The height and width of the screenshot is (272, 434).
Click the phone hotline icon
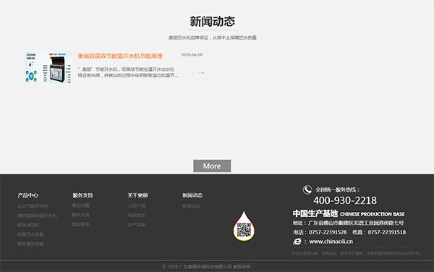(x=307, y=190)
